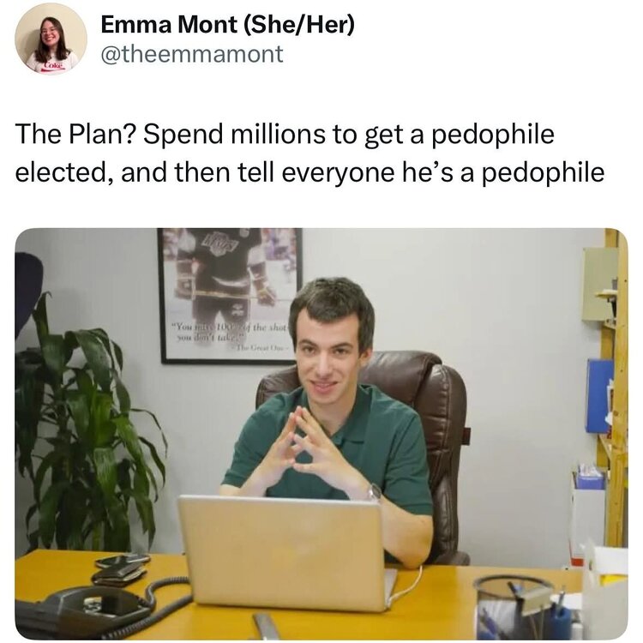The width and height of the screenshot is (643, 643).
Task: Open Emma Mont's profile avatar
Action: [51, 39]
